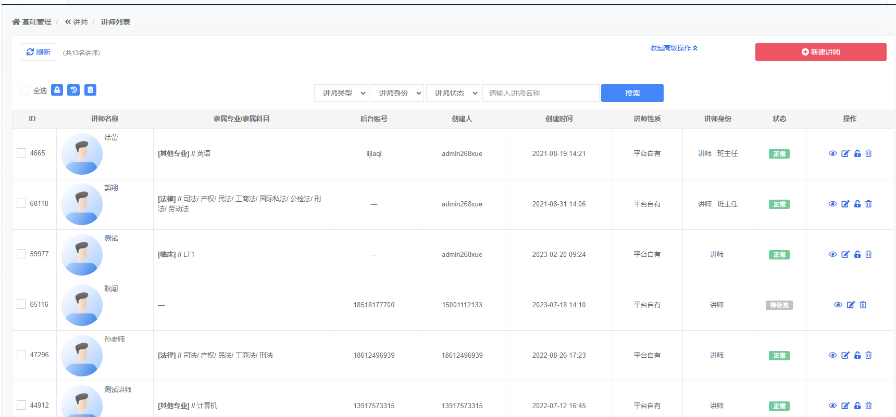Click the bulk delete trash icon beside 全选

[x=91, y=90]
